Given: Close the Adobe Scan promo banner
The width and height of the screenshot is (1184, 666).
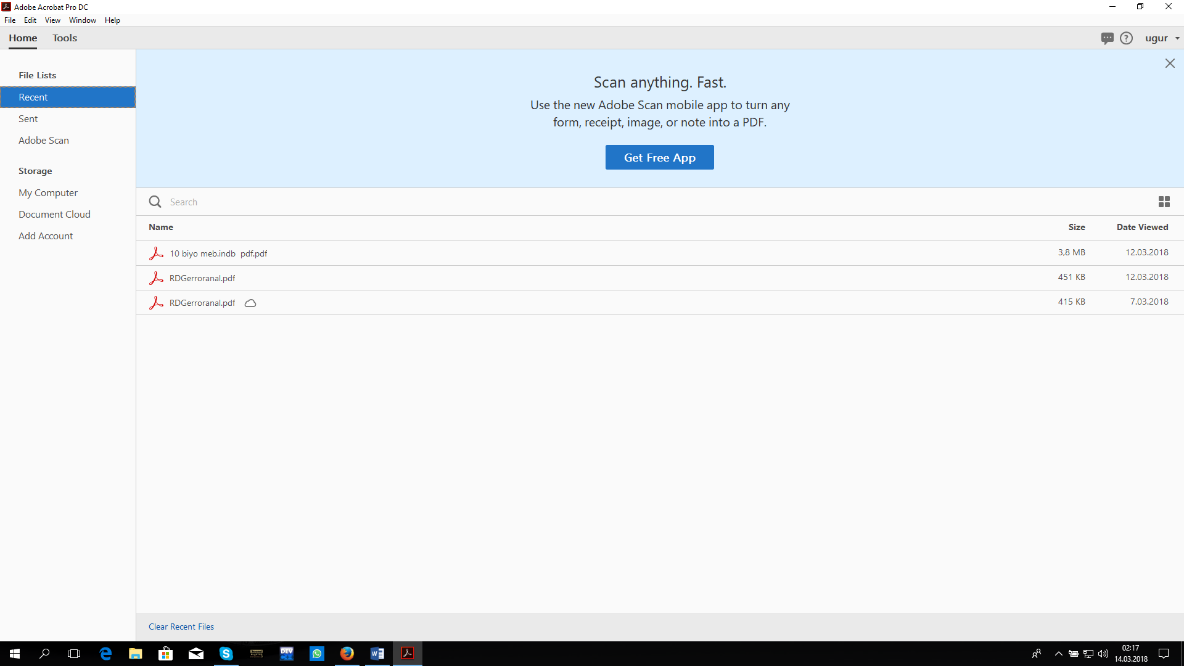Looking at the screenshot, I should pos(1169,64).
